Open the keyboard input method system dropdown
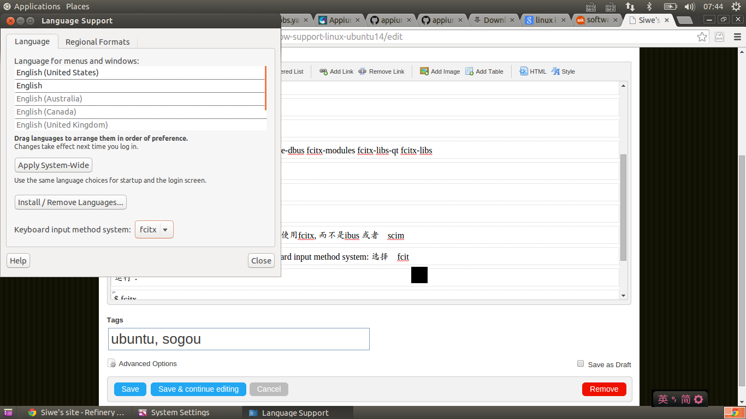Viewport: 746px width, 419px height. 154,229
